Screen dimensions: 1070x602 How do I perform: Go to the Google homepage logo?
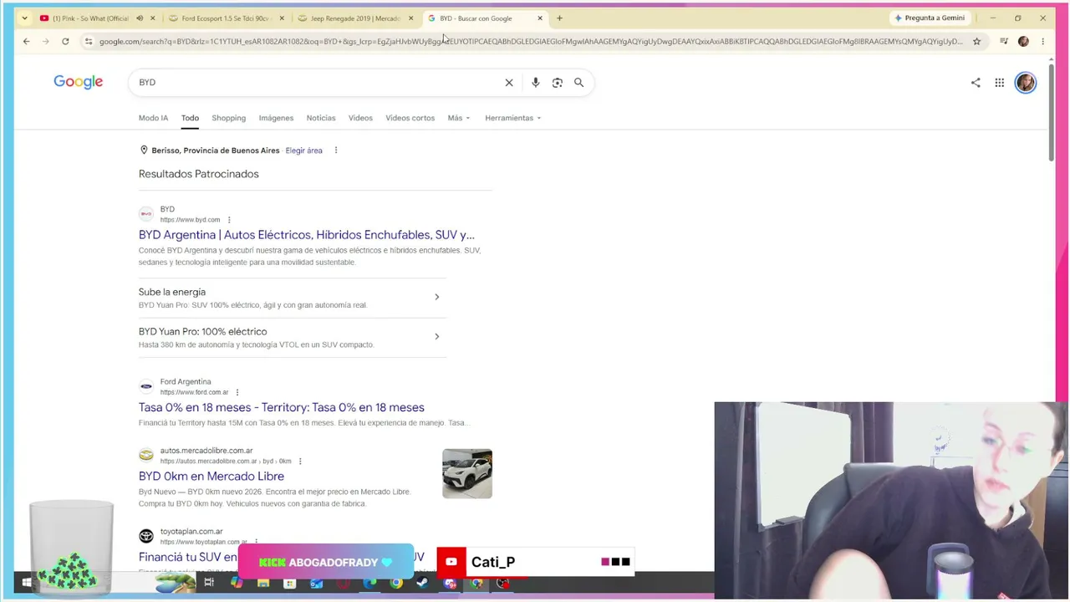click(79, 82)
